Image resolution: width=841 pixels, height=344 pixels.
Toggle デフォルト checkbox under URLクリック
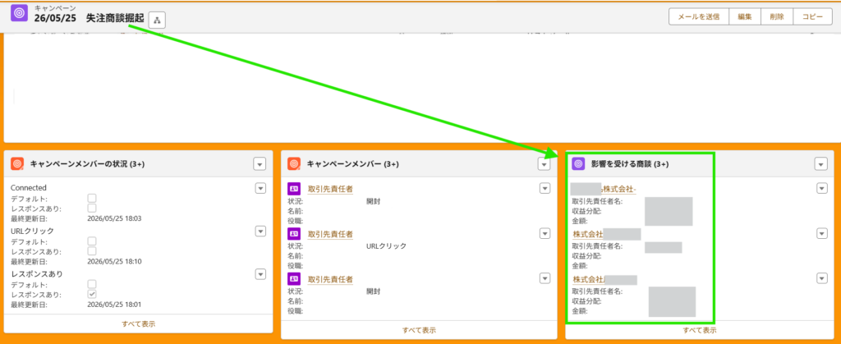(x=92, y=241)
